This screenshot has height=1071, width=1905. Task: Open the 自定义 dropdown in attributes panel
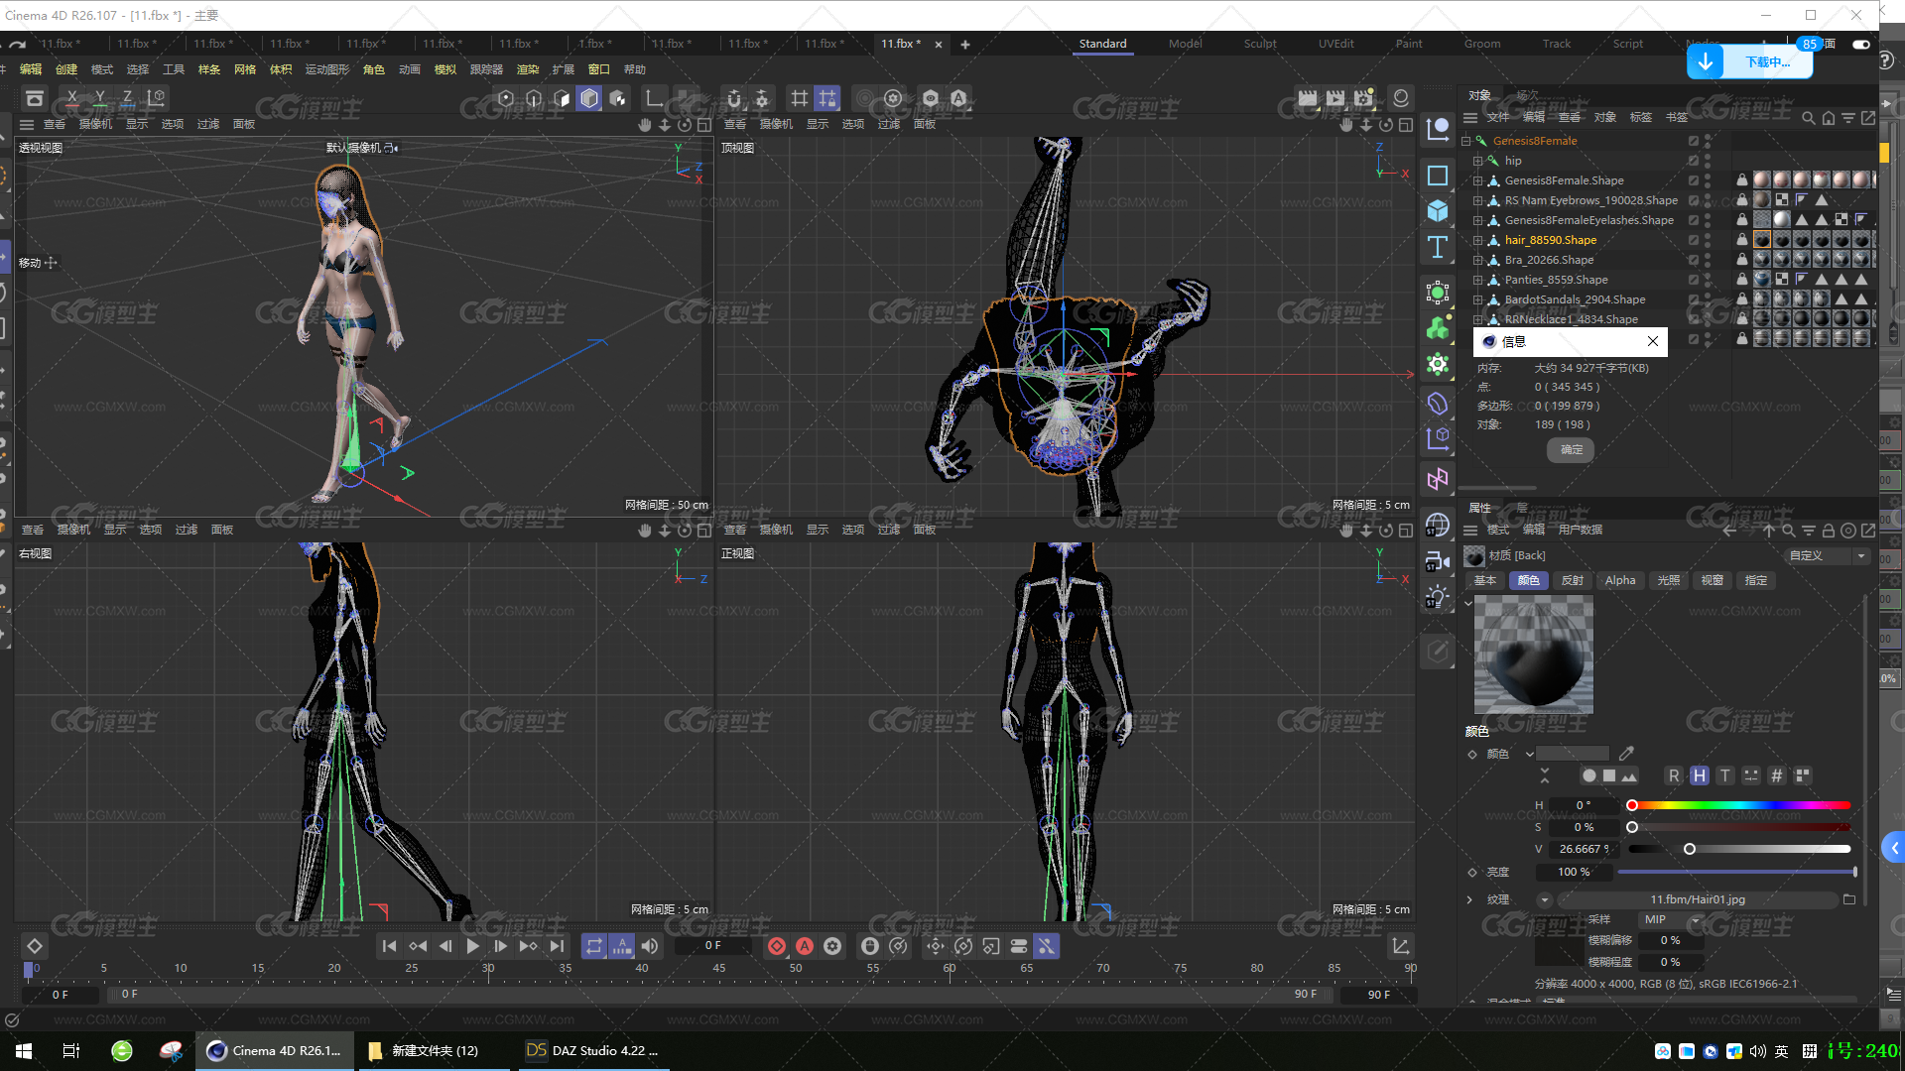click(1828, 555)
